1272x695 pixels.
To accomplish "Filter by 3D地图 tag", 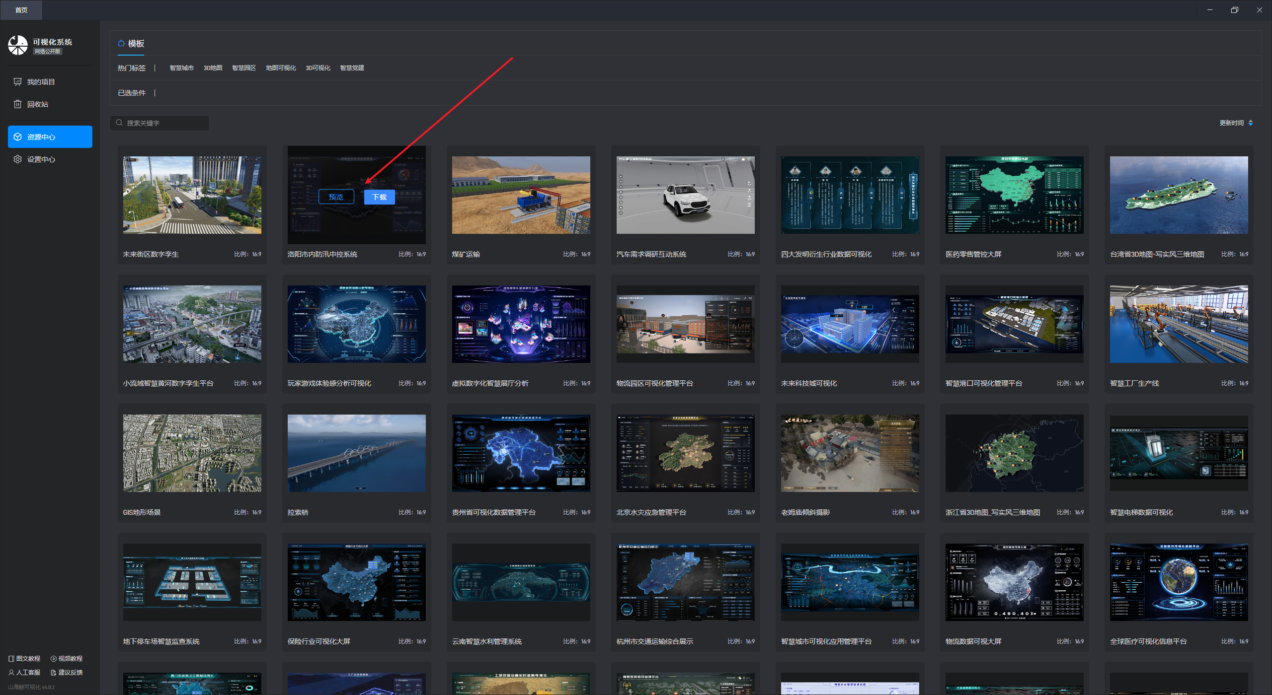I will pyautogui.click(x=213, y=68).
